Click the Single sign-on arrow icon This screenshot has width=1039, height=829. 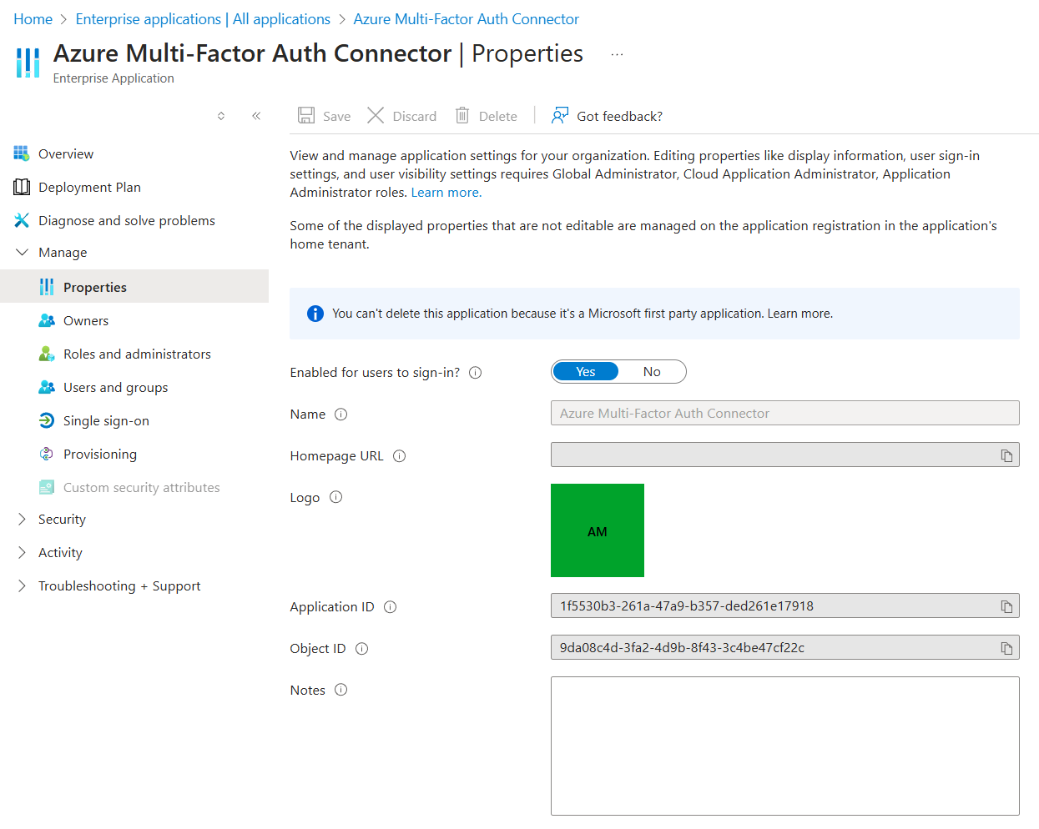tap(47, 420)
